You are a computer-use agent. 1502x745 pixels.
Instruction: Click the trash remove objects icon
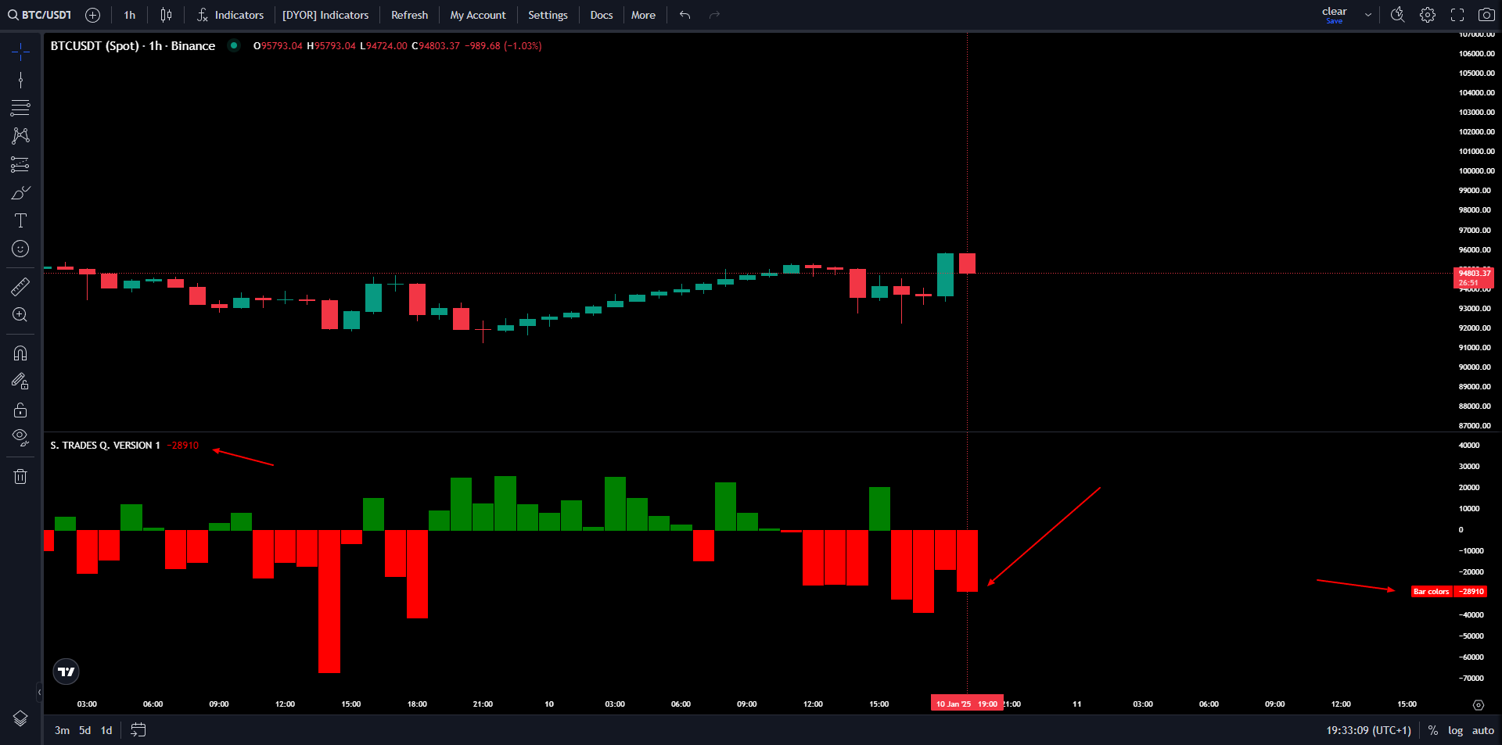(20, 476)
